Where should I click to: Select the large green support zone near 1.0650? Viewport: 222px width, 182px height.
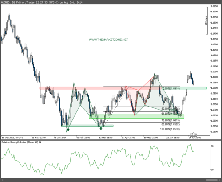136,116
